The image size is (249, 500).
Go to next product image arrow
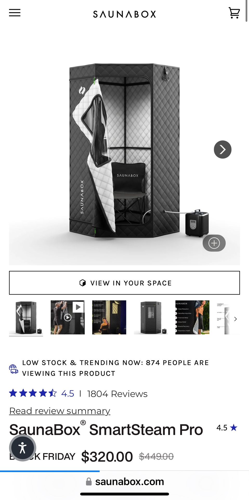[x=222, y=149]
